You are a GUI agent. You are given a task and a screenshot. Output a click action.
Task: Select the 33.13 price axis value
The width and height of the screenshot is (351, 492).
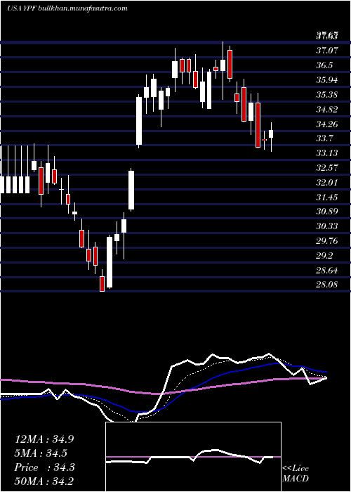point(327,153)
